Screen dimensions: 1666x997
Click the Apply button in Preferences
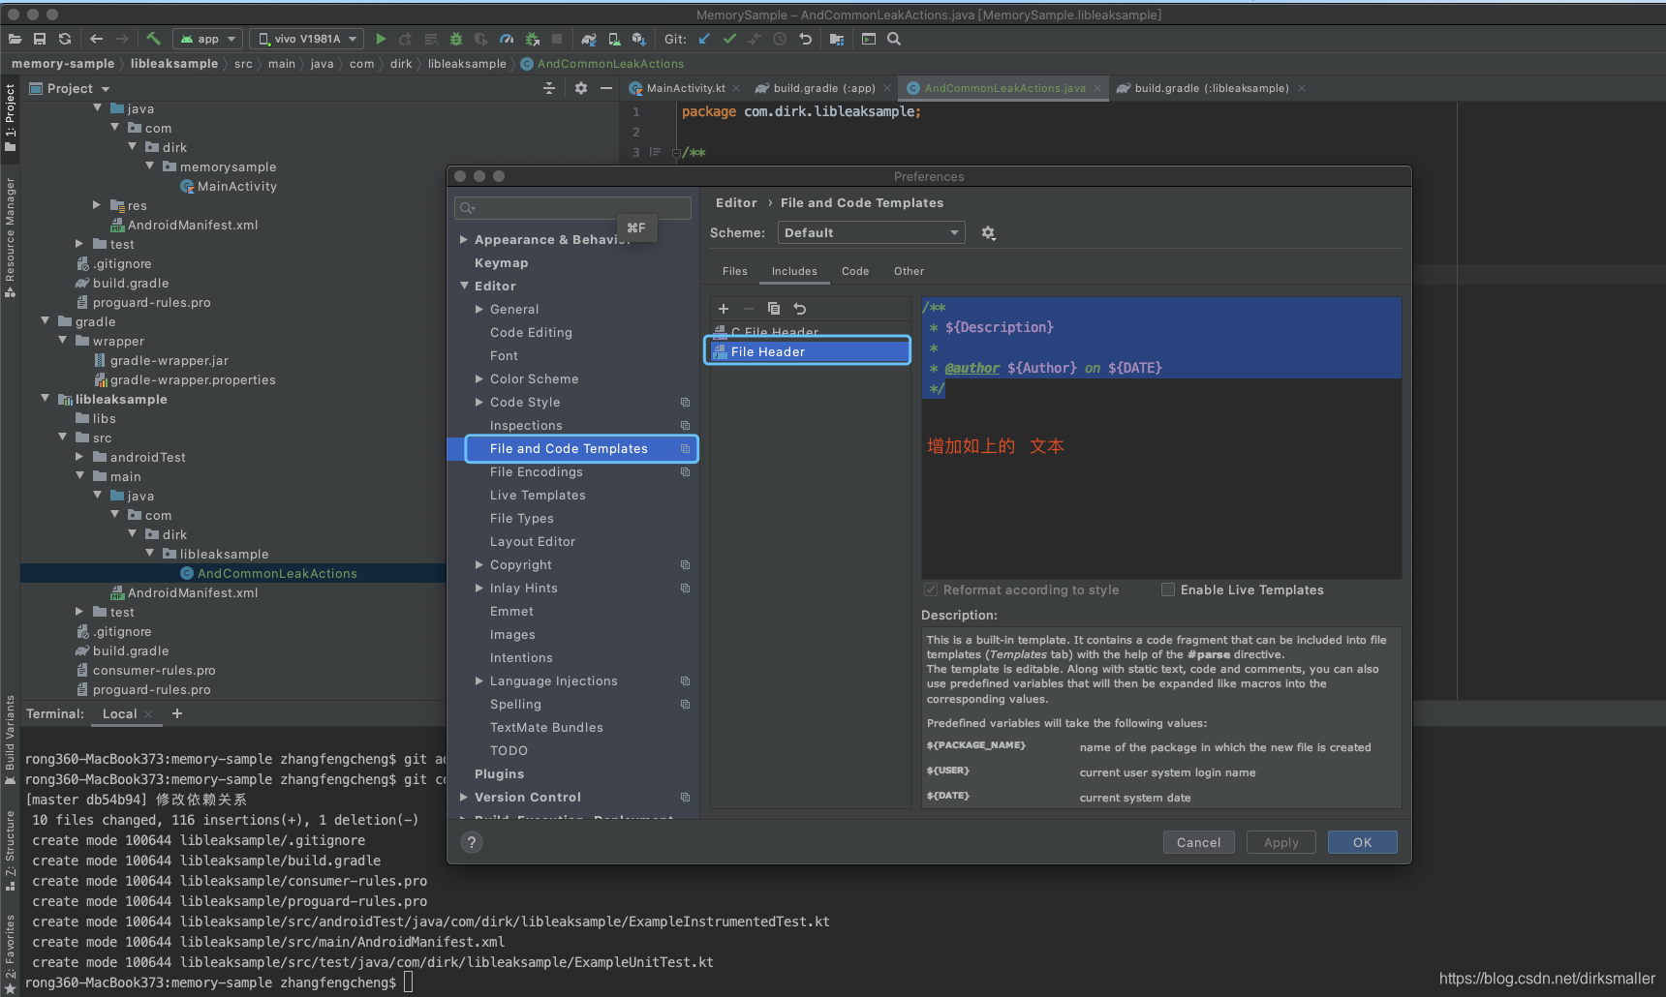1281,842
